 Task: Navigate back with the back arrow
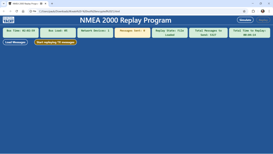click(4, 11)
